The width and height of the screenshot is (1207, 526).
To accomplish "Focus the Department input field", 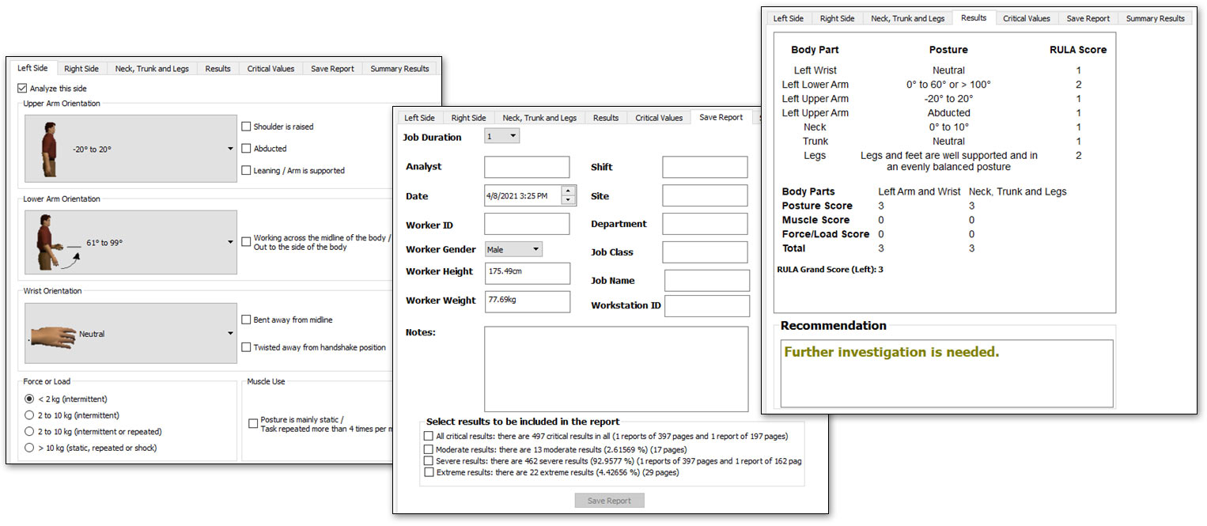I will coord(705,224).
